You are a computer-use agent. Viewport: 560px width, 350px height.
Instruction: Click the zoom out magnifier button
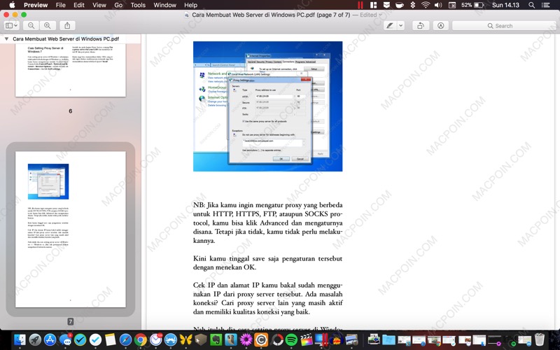32,26
